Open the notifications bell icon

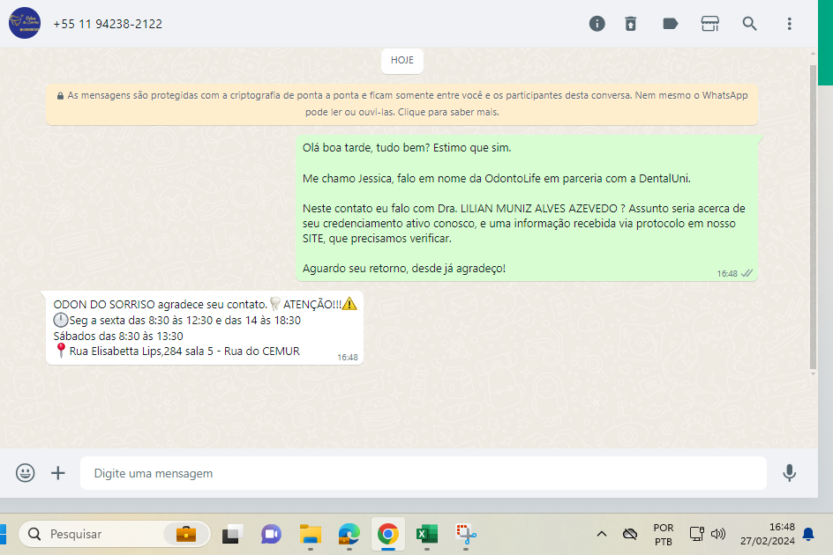[808, 534]
